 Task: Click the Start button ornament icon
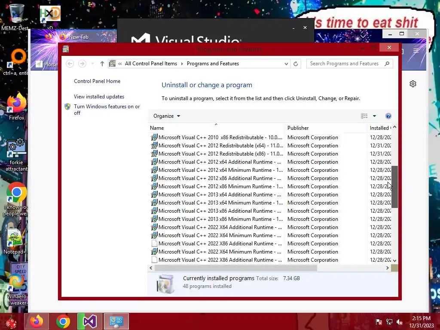[11, 321]
